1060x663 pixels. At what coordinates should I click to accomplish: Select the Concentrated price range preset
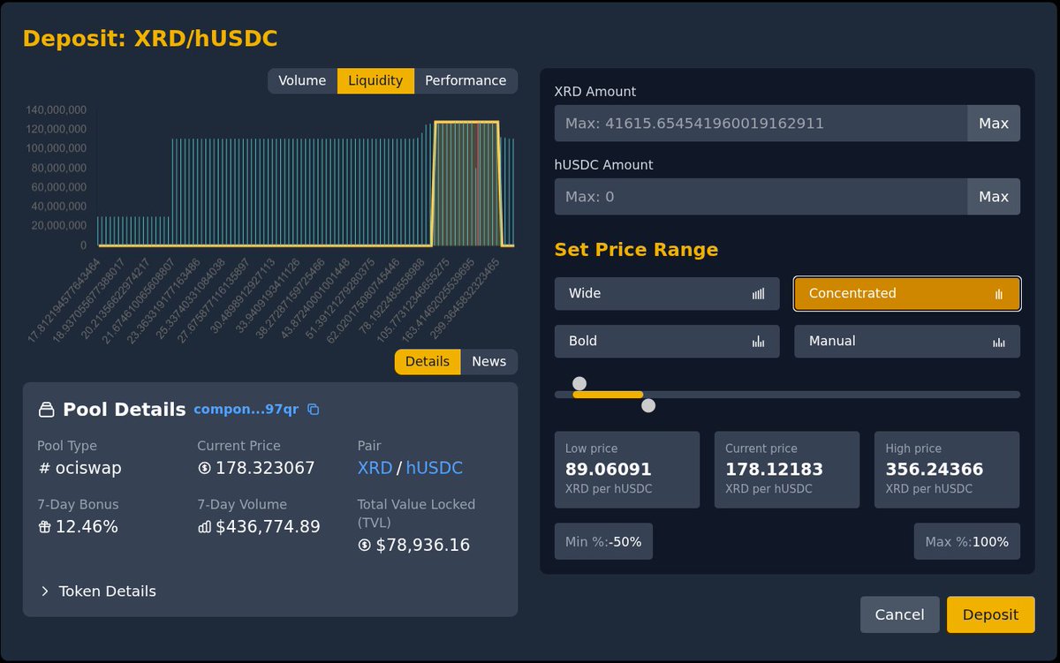click(907, 294)
